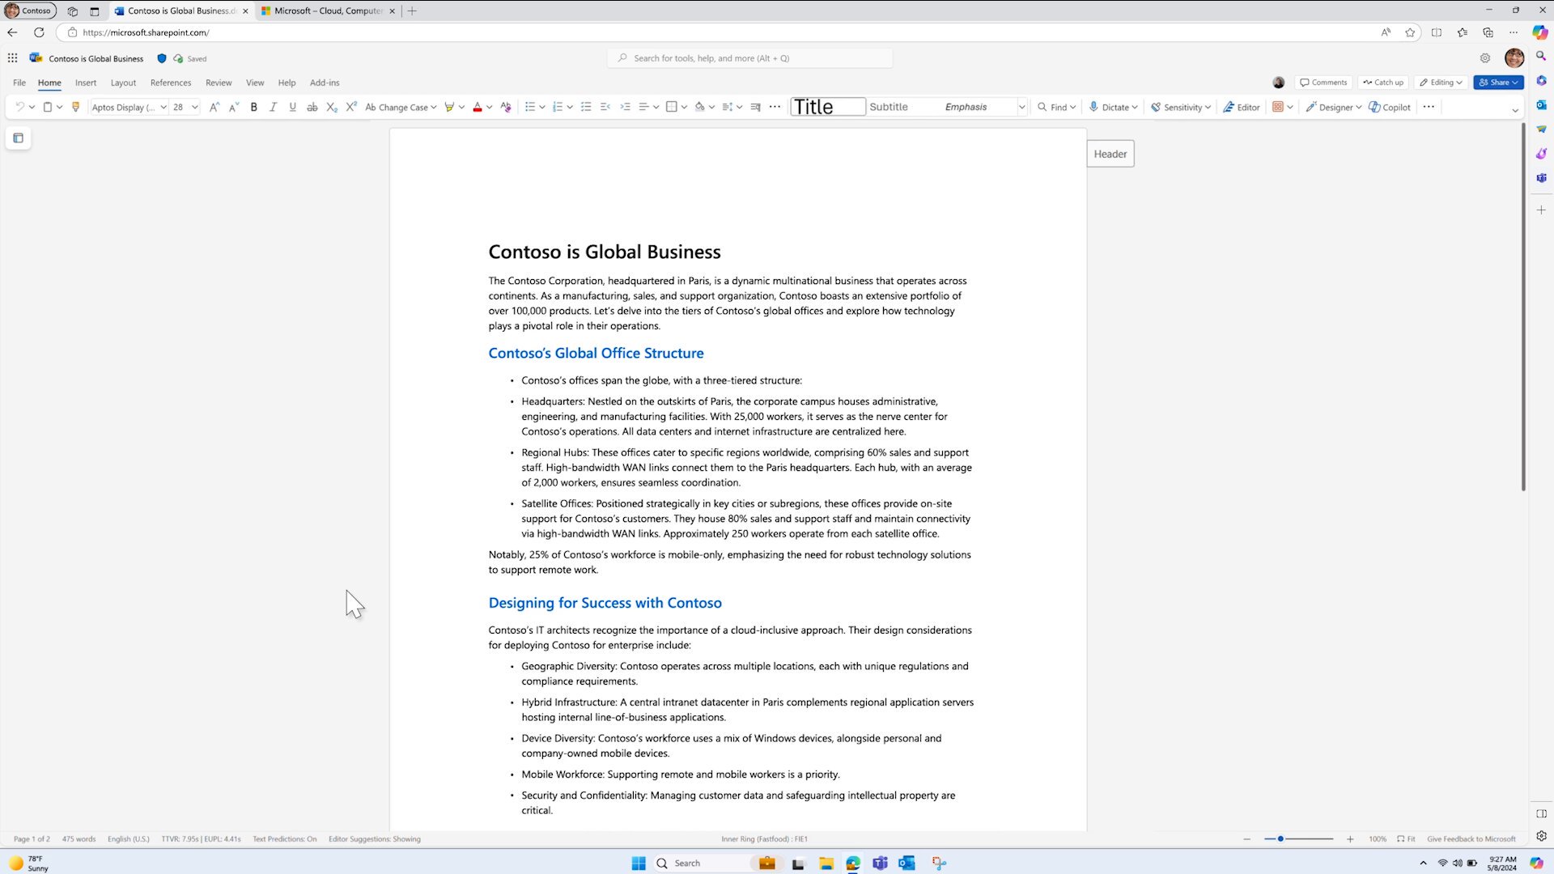Image resolution: width=1554 pixels, height=874 pixels.
Task: Switch to the References tab
Action: click(171, 83)
